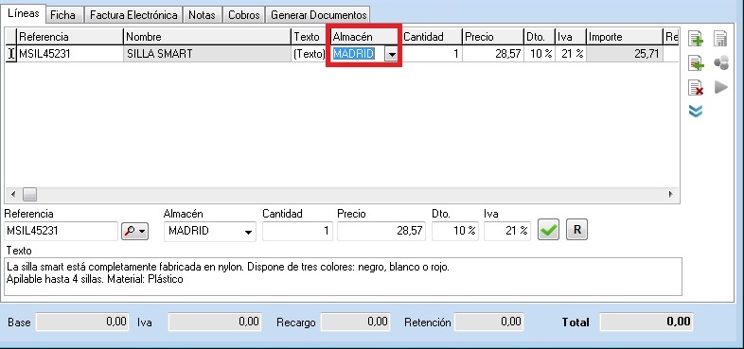
Task: Click the lower Iva field 21 %
Action: [507, 231]
